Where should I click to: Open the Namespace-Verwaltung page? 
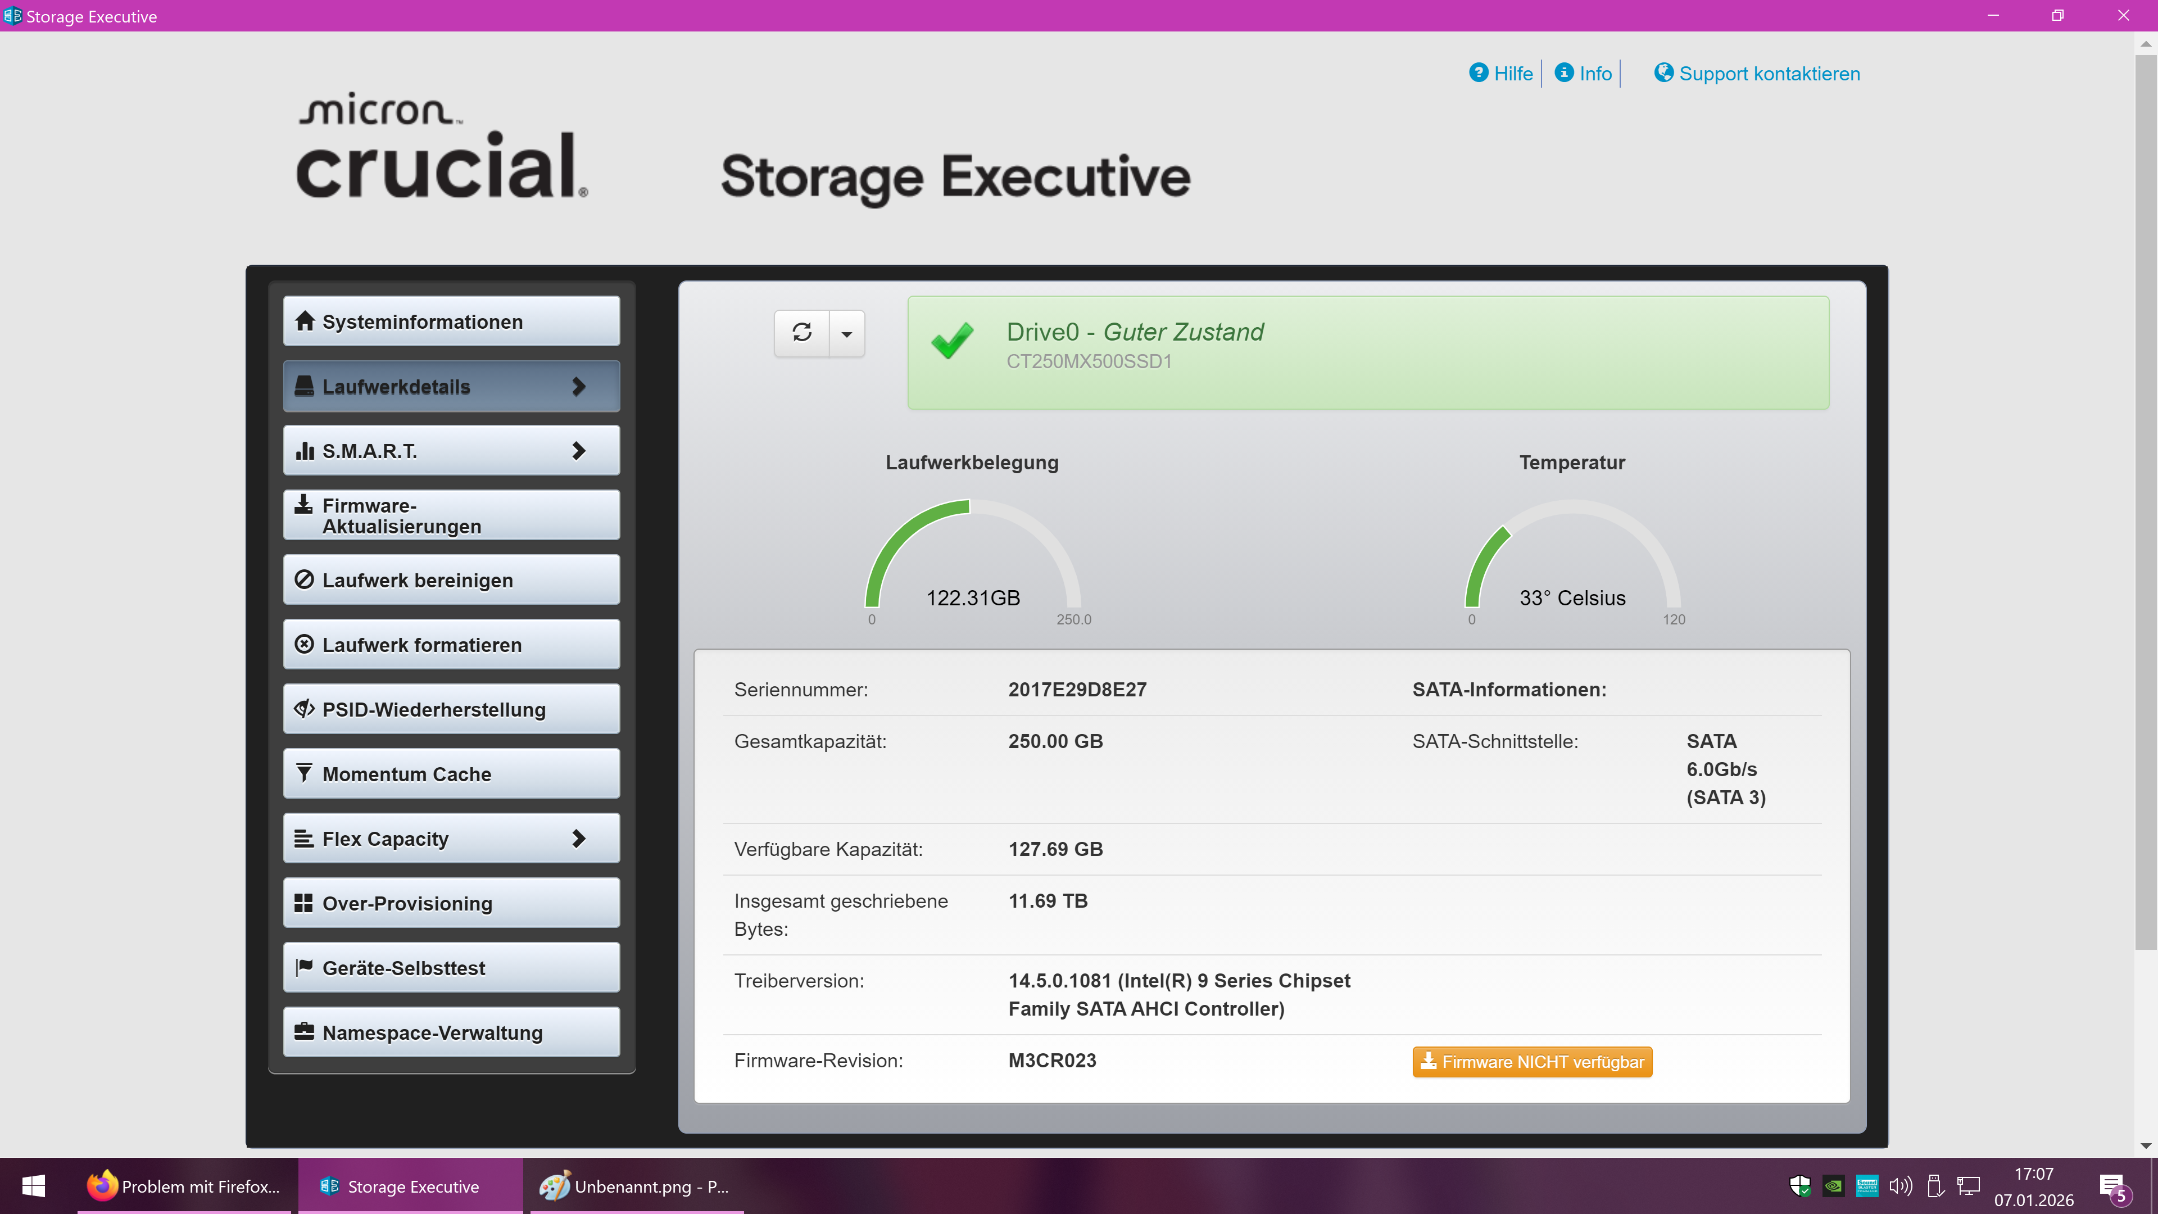[x=451, y=1032]
